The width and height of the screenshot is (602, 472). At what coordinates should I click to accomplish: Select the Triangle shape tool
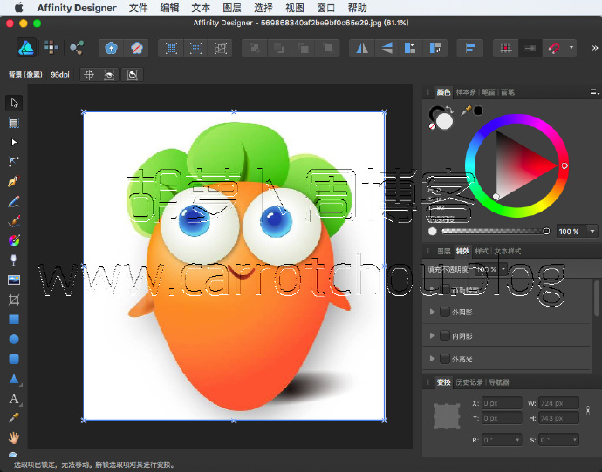coord(14,379)
